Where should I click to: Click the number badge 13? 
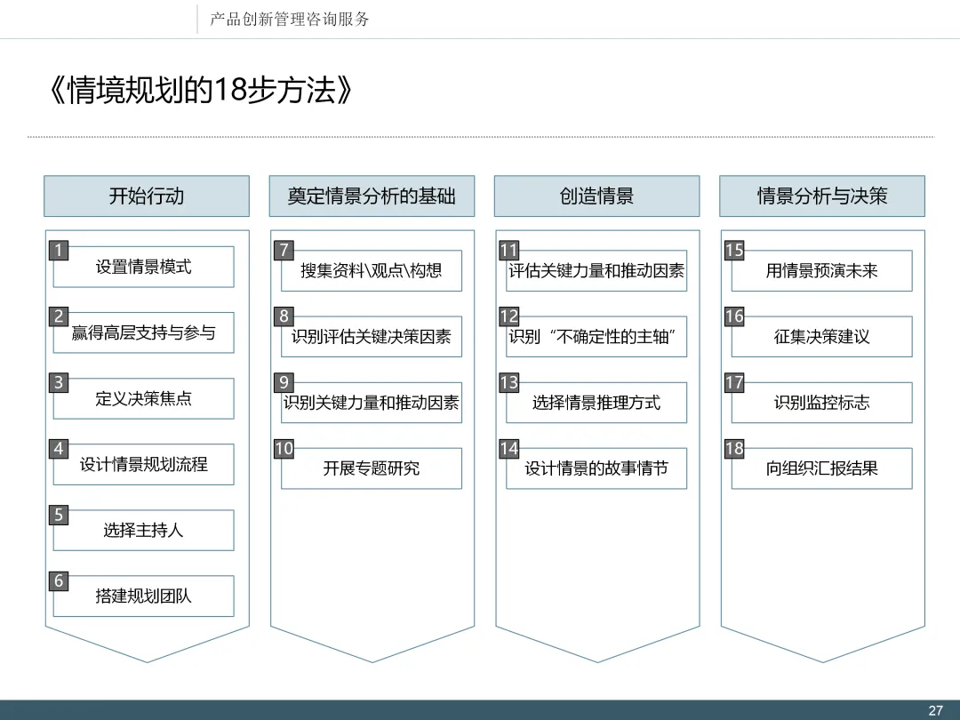[509, 382]
